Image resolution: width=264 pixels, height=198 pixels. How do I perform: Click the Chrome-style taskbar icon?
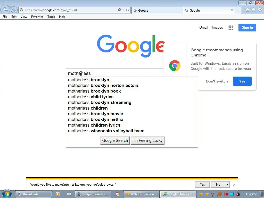tap(117, 194)
